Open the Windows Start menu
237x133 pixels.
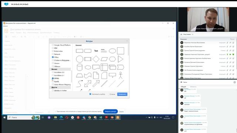coord(4,117)
